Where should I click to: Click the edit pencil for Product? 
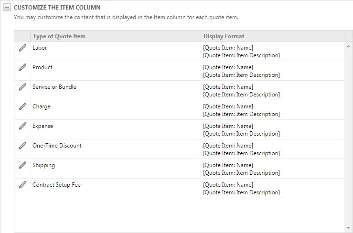(x=22, y=67)
